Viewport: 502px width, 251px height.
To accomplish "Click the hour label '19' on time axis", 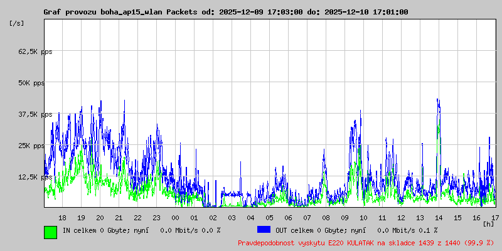I will 82,218.
